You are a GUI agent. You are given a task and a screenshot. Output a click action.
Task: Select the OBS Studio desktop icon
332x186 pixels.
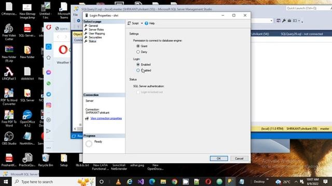[9, 138]
